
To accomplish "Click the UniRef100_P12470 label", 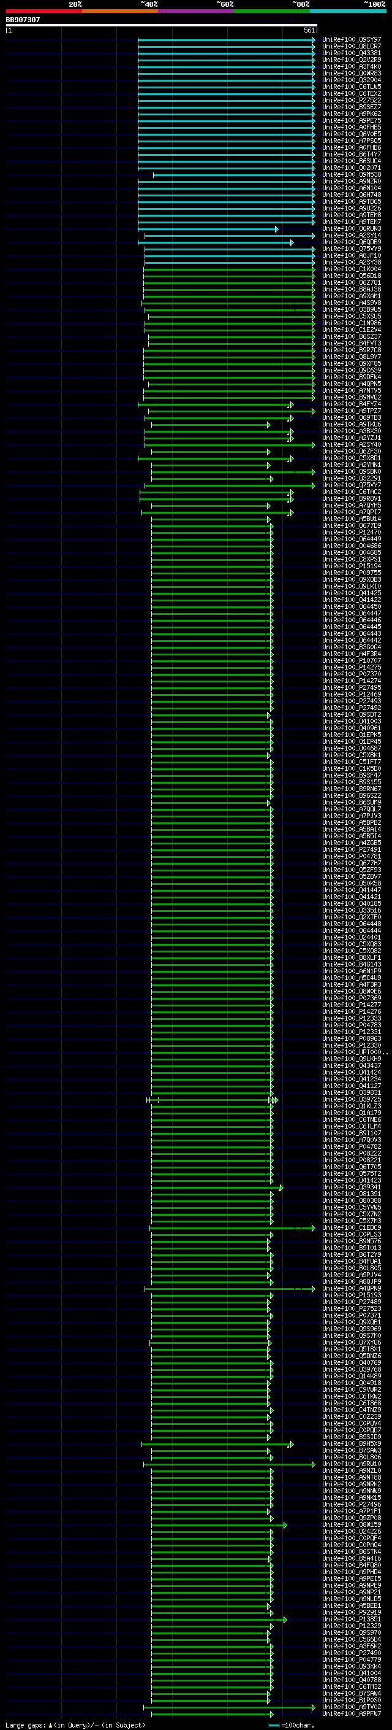I will (x=351, y=533).
